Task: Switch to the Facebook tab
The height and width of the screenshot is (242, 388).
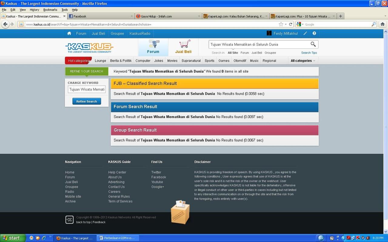Action: [x=101, y=16]
